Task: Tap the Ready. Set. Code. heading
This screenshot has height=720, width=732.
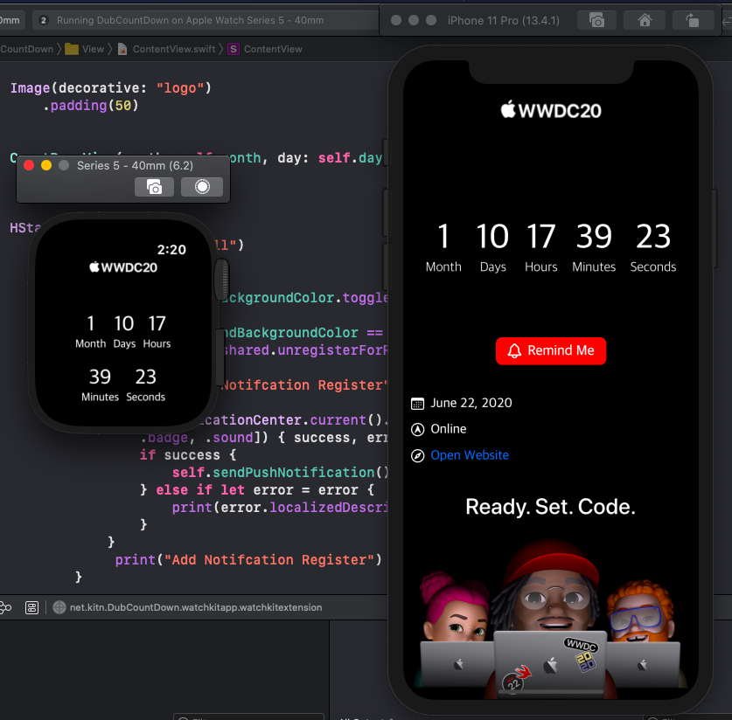Action: [550, 507]
